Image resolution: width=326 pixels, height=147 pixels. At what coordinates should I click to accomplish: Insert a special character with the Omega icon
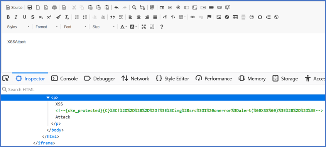point(260,17)
